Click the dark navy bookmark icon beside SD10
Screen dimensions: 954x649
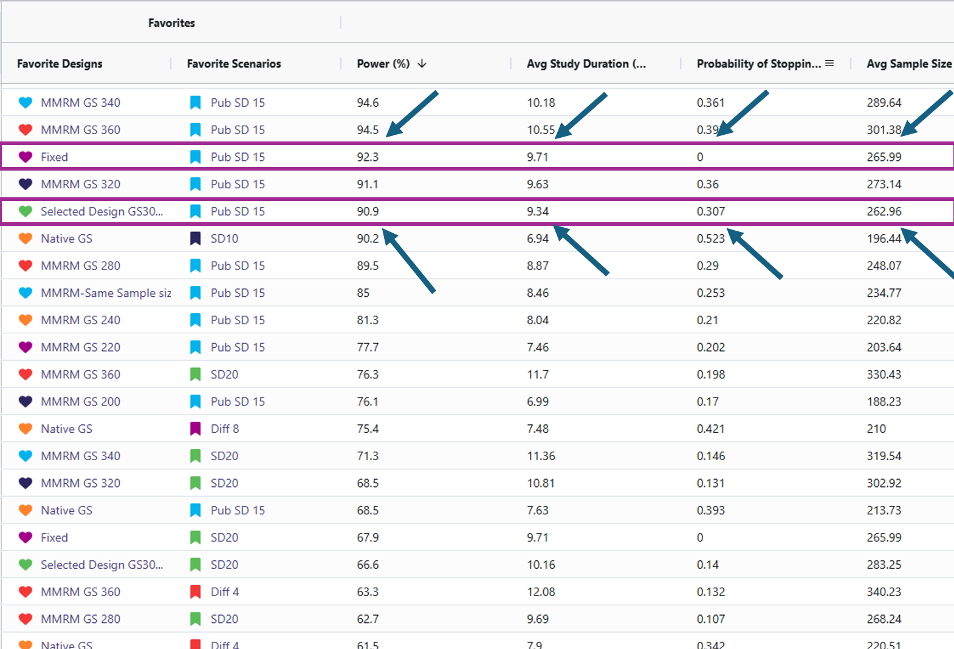[195, 239]
